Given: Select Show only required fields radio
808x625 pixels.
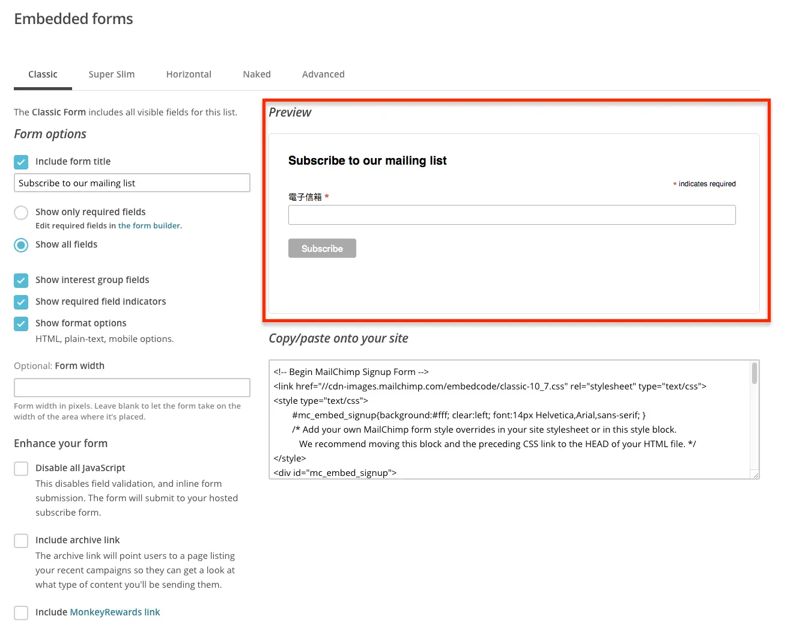Looking at the screenshot, I should pyautogui.click(x=21, y=213).
